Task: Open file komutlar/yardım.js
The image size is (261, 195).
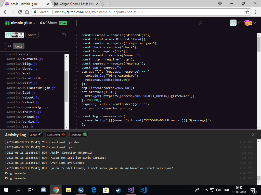Action: (x=23, y=121)
